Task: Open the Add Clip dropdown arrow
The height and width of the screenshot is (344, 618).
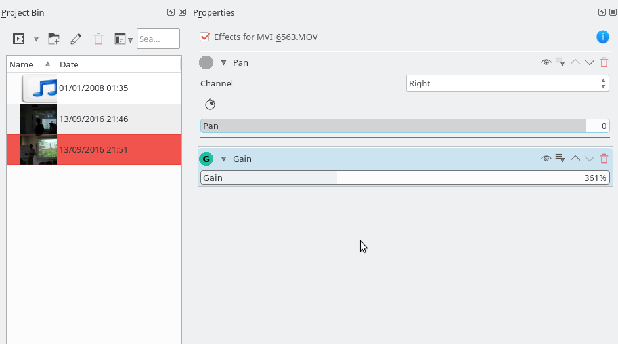Action: 36,39
